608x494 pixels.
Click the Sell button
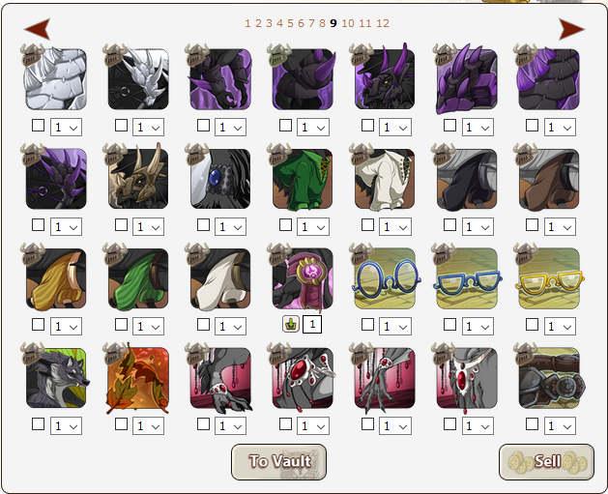point(546,462)
